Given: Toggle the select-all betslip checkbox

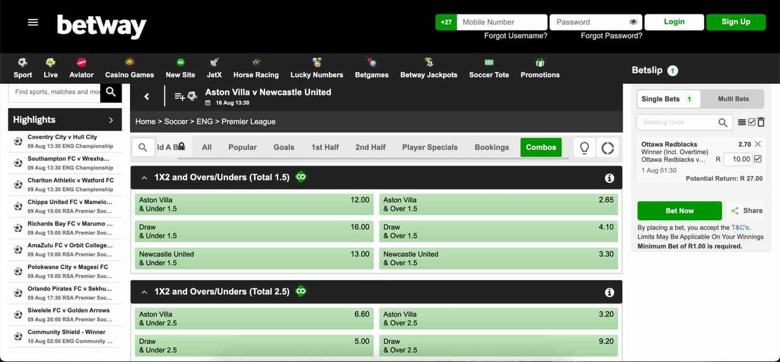Looking at the screenshot, I should coord(752,122).
